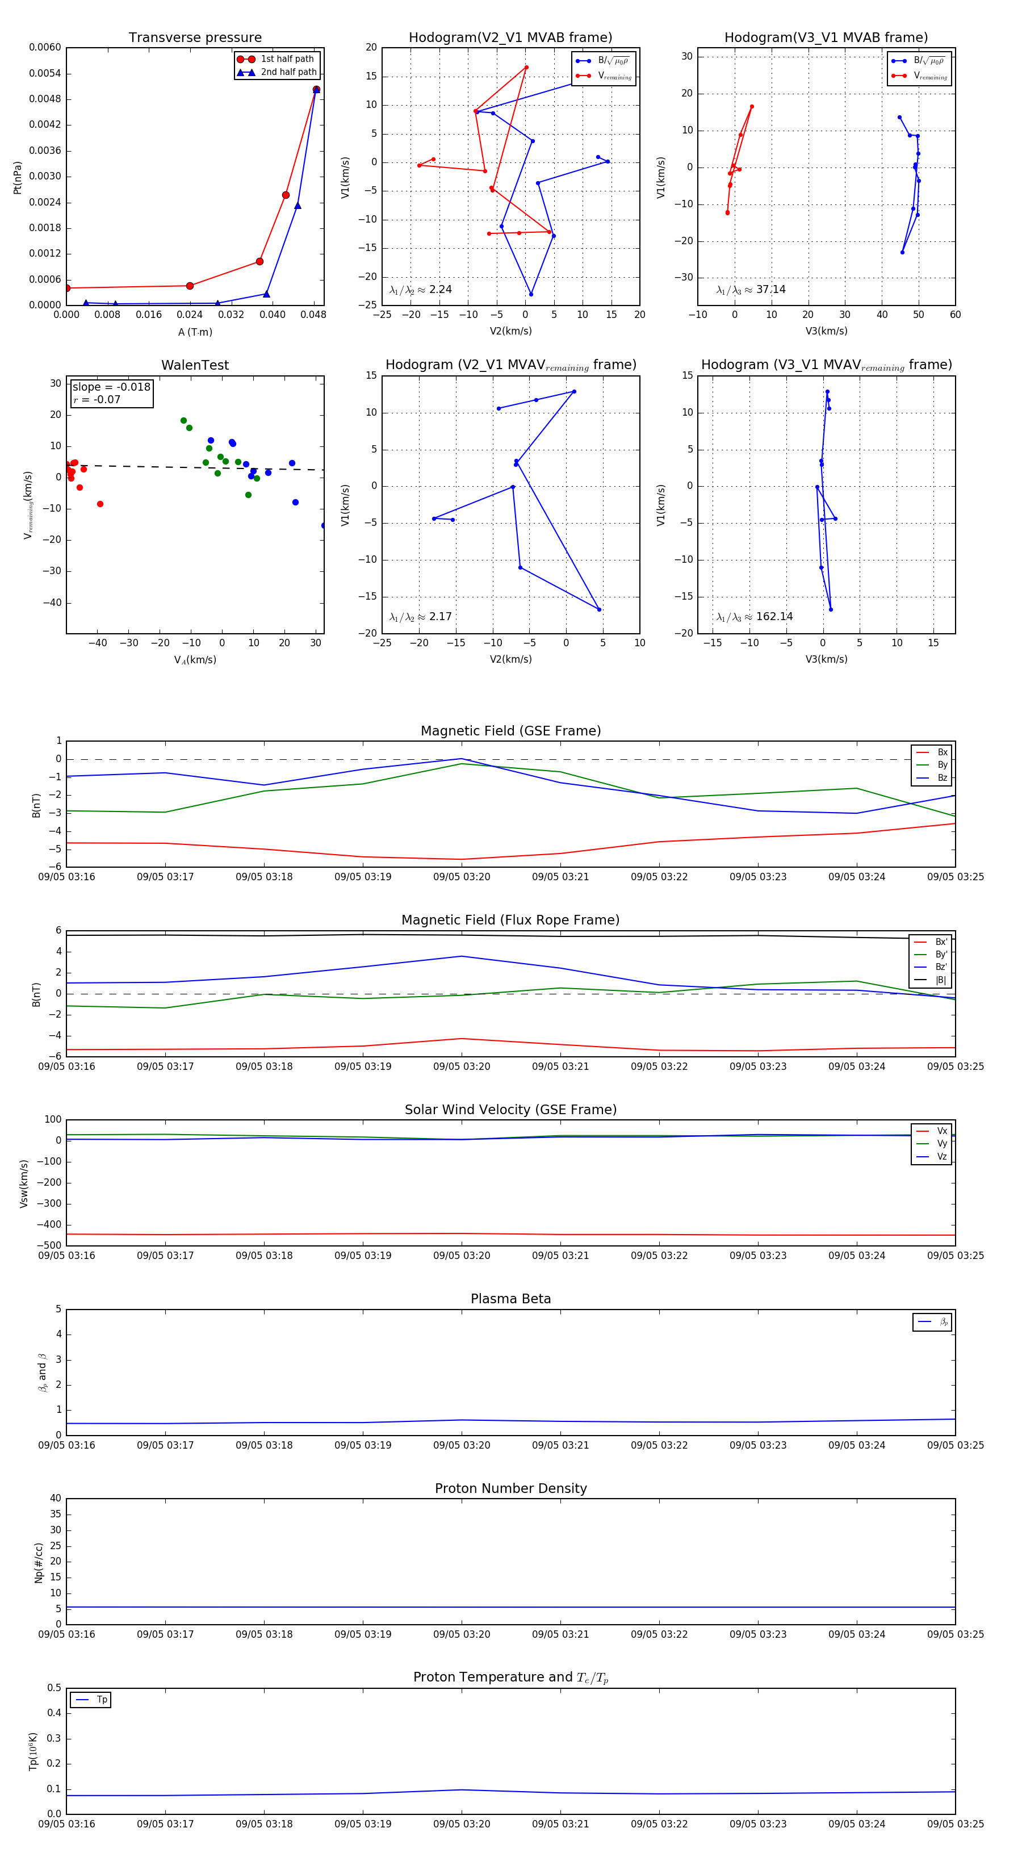Image resolution: width=1022 pixels, height=1874 pixels.
Task: Select Bx' legend label in Flux Rope plot
Action: [941, 942]
